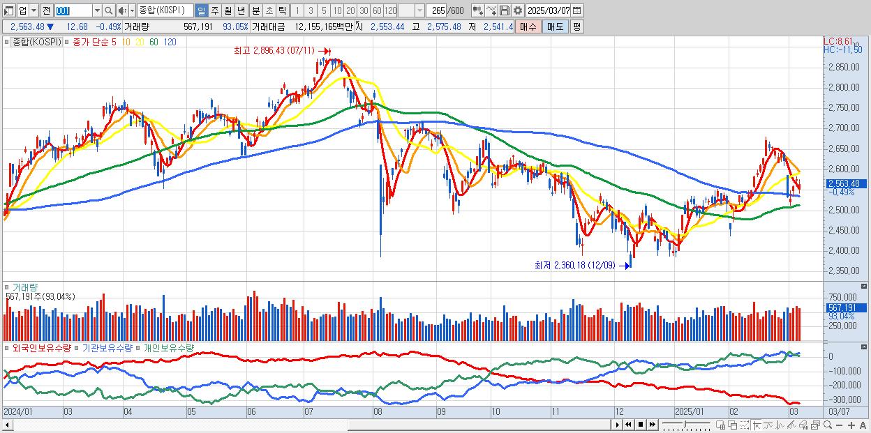Click the crosshair cursor tool icon at the bottom

click(757, 425)
